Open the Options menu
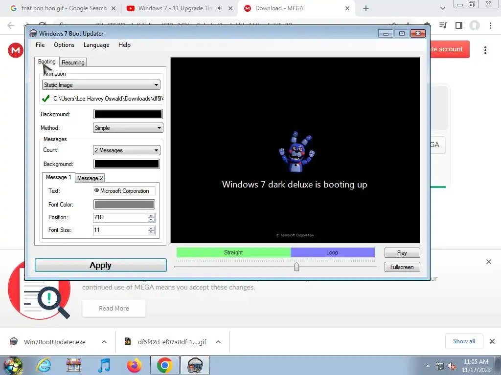Viewport: 501px width, 375px height. pos(64,45)
